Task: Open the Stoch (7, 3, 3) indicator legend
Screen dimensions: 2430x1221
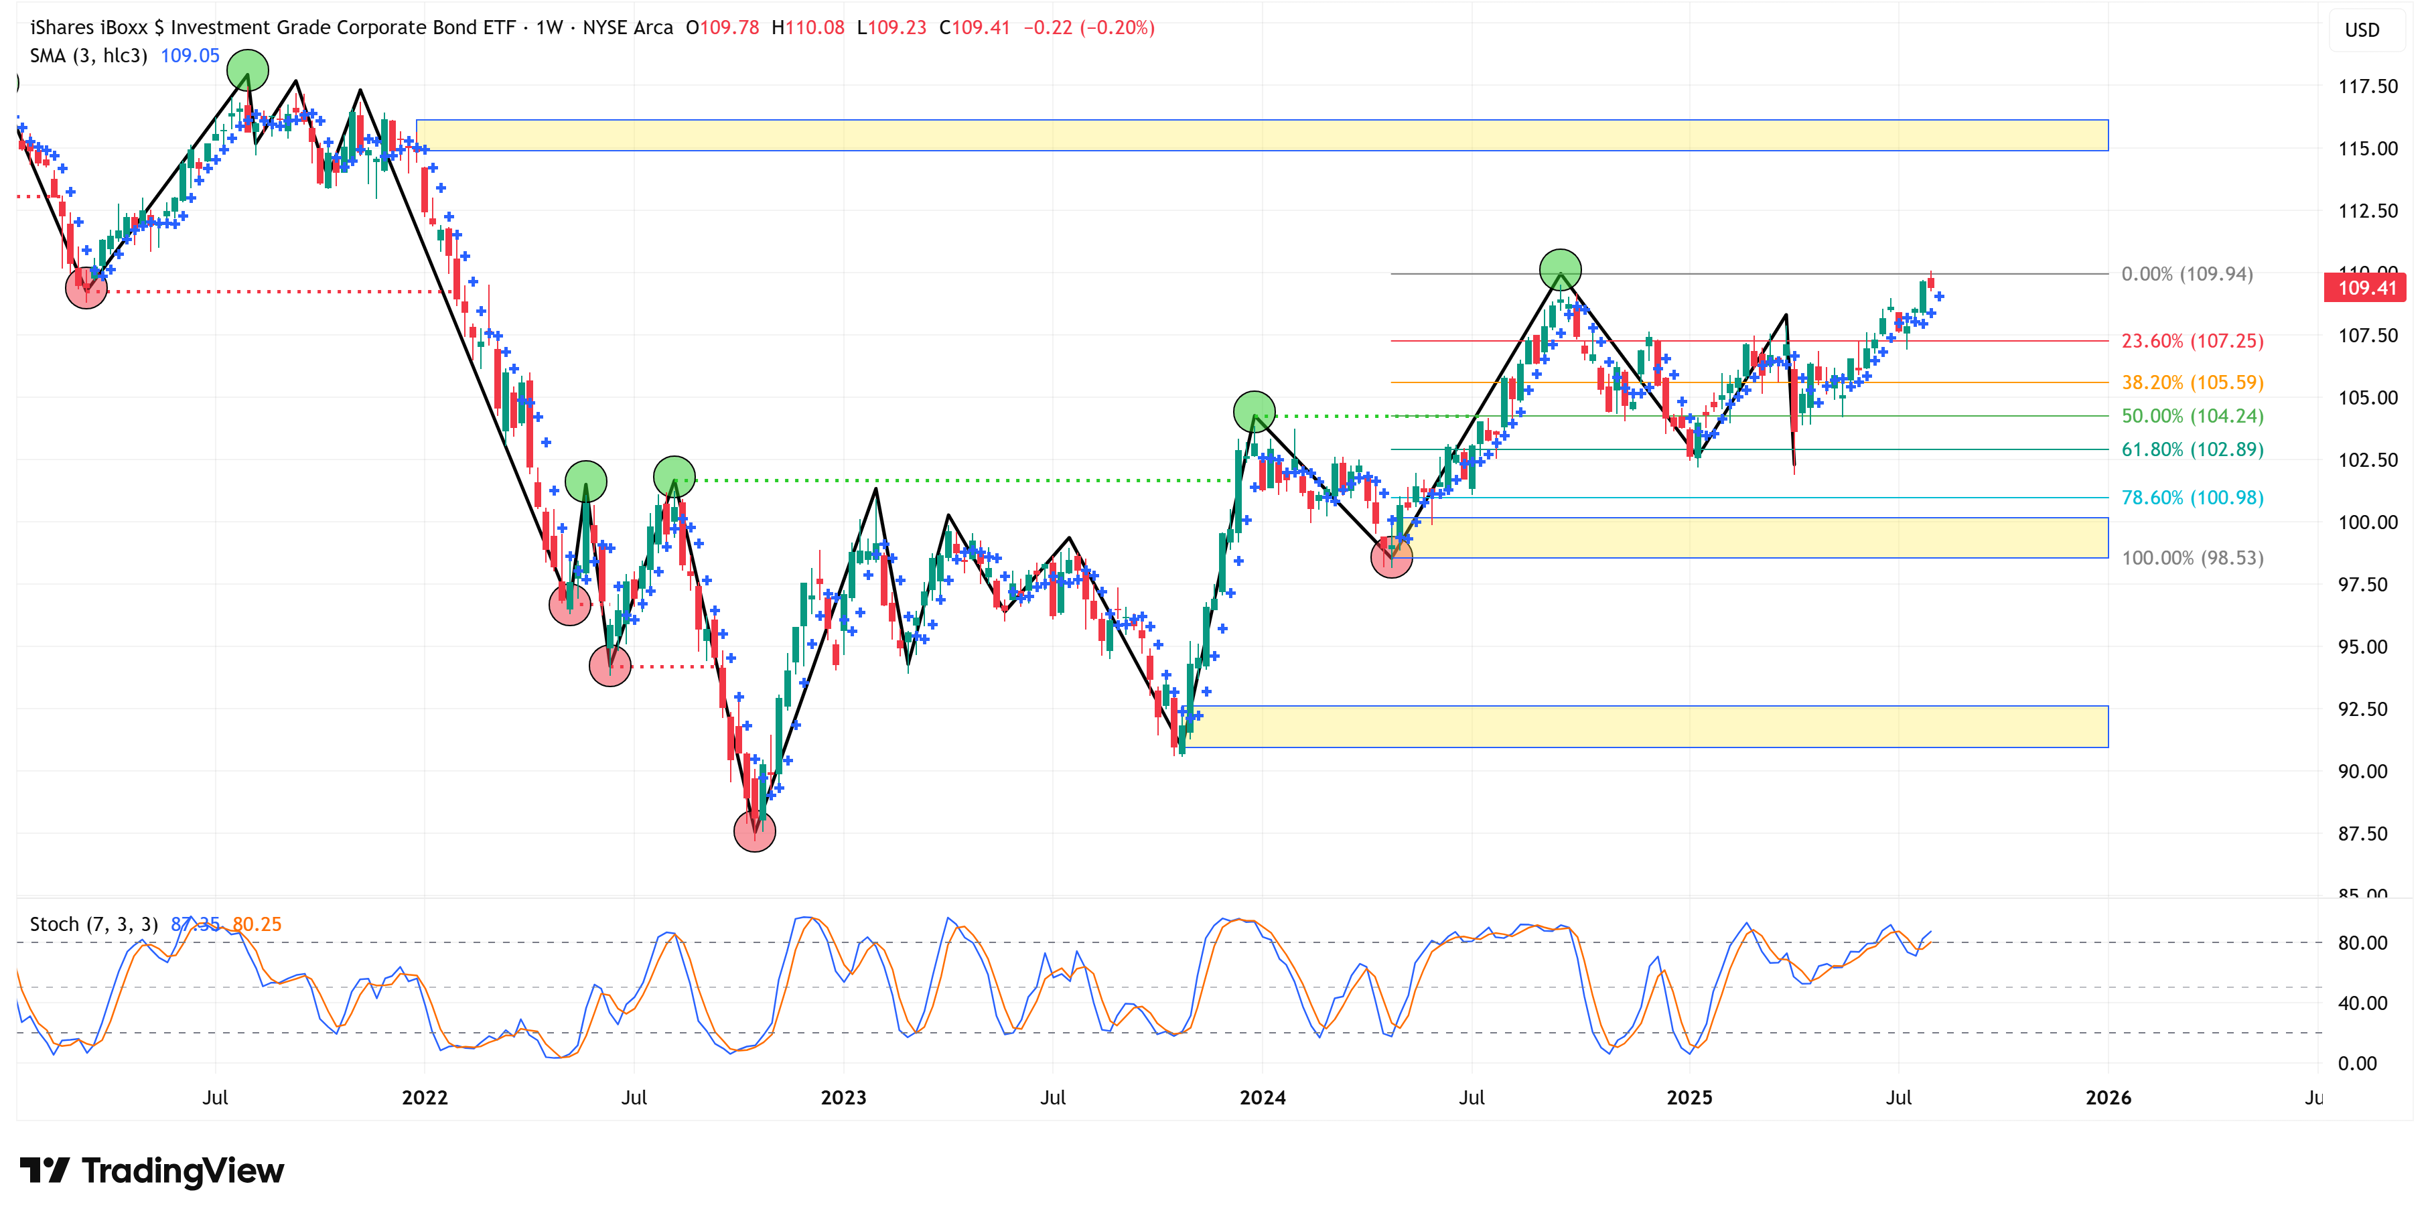Action: 93,924
